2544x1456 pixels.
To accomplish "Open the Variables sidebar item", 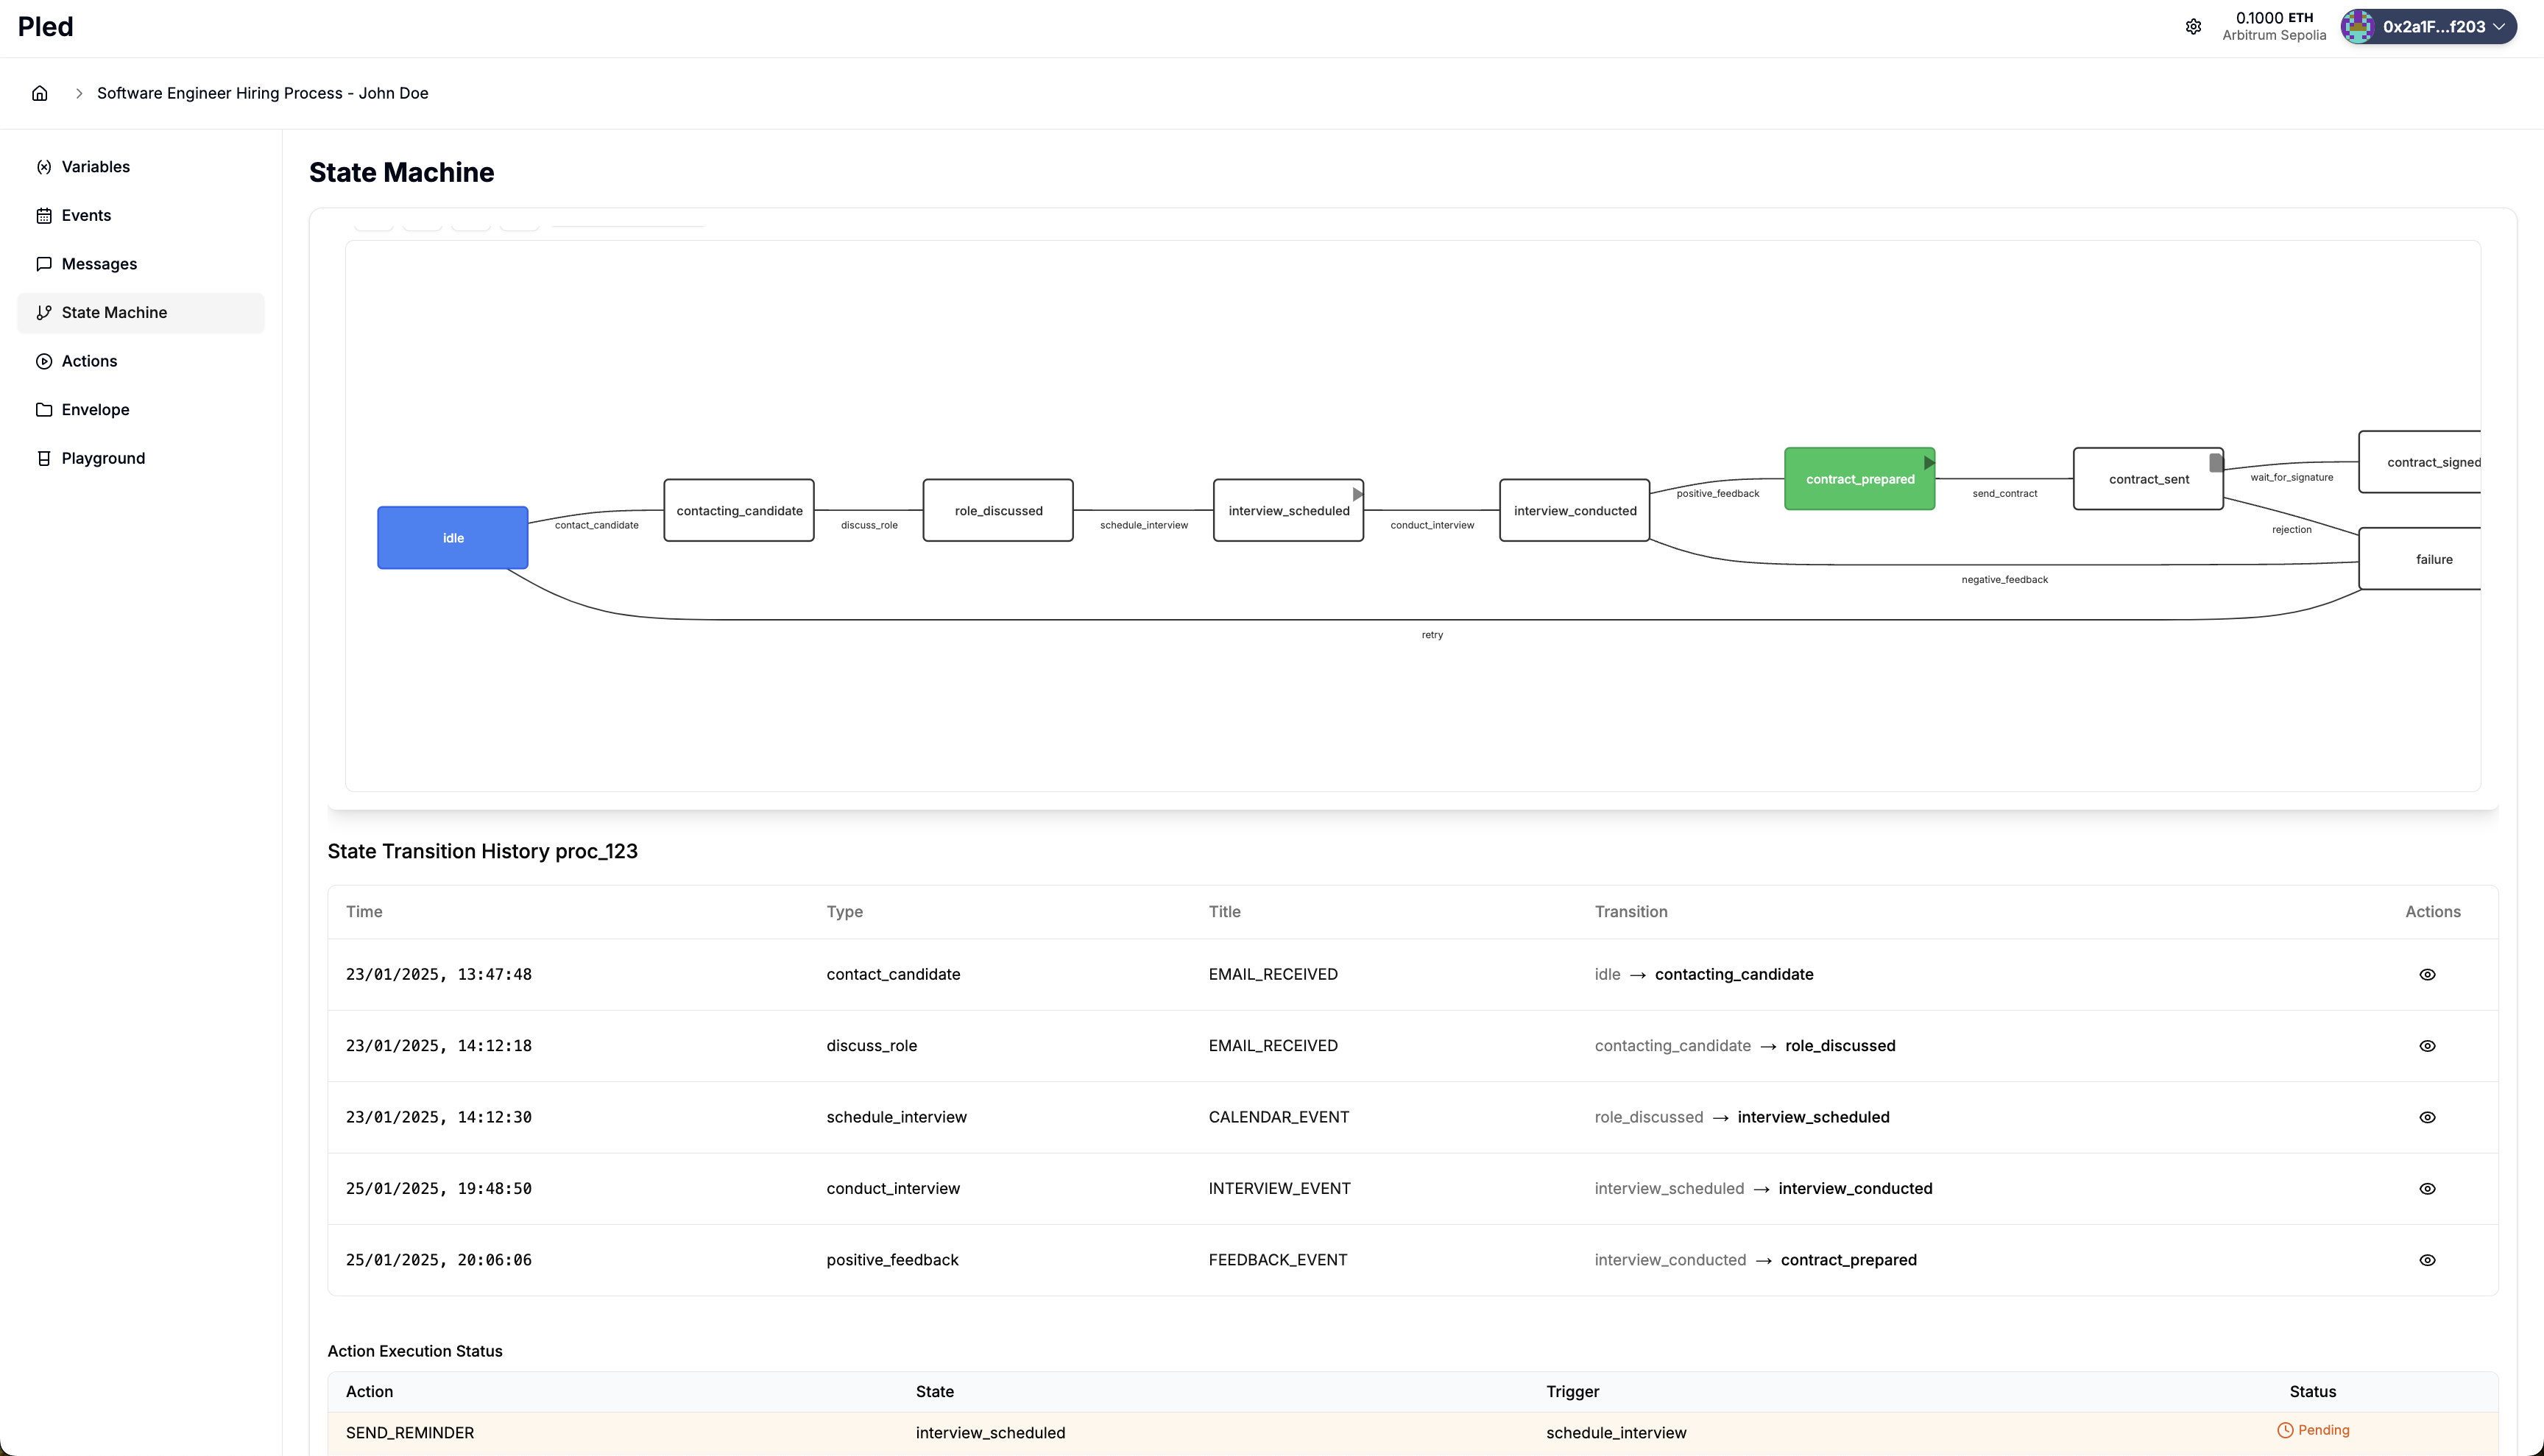I will coord(96,167).
